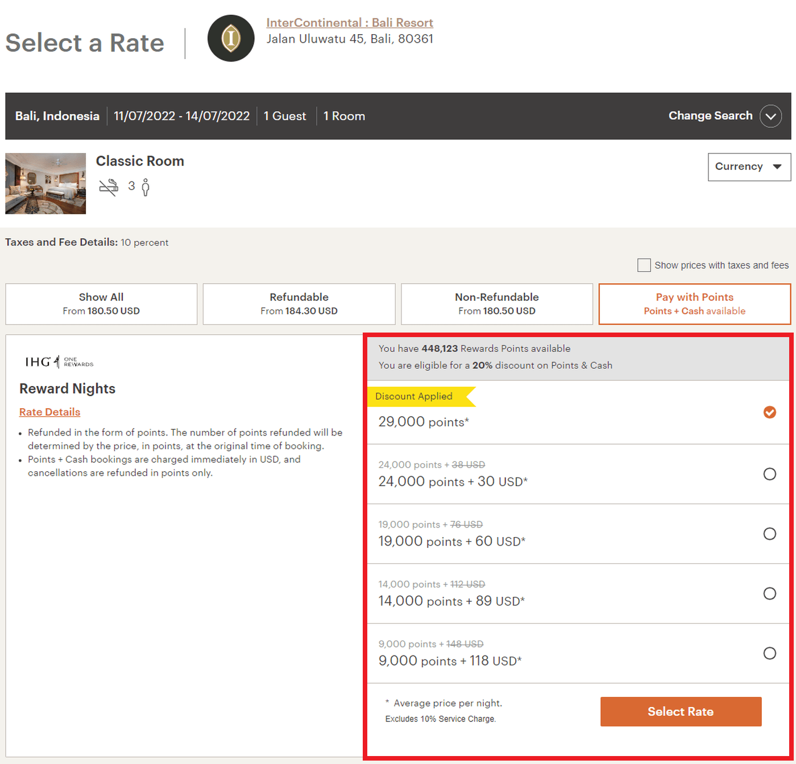
Task: Open the Currency dropdown
Action: [x=749, y=167]
